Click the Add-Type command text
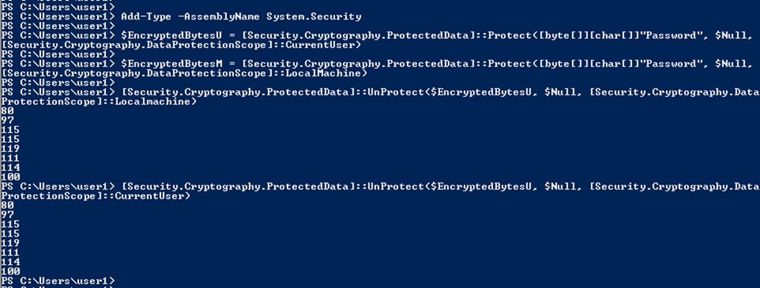 coord(142,16)
